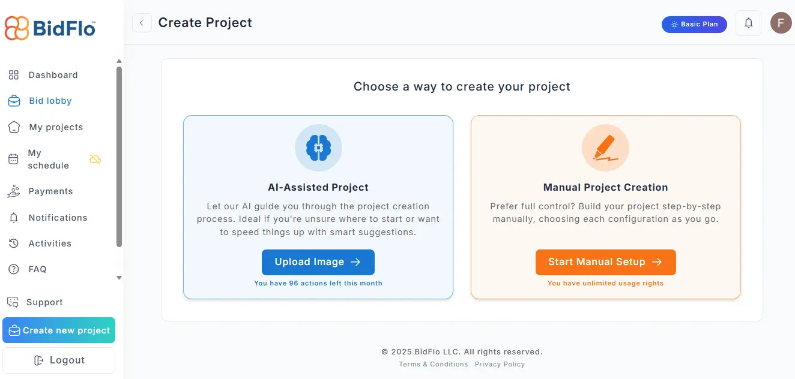Image resolution: width=795 pixels, height=379 pixels.
Task: Open My projects via its sidebar icon
Action: 13,127
